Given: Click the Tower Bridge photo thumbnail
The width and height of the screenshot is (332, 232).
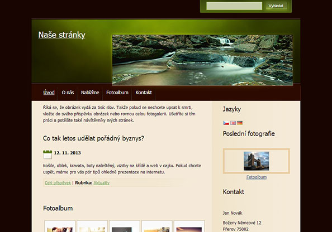Looking at the screenshot, I should [x=257, y=161].
